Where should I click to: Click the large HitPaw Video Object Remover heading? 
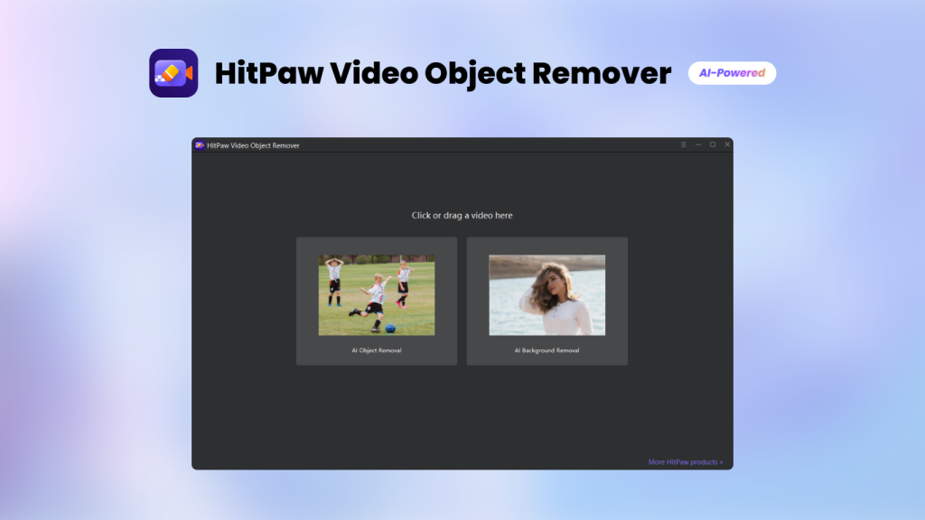click(443, 74)
